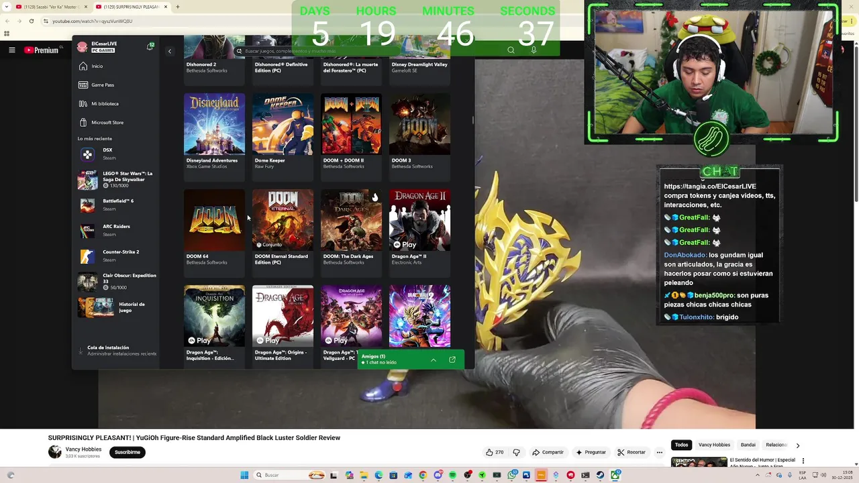Open a new browser tab
The width and height of the screenshot is (859, 483).
point(177,7)
